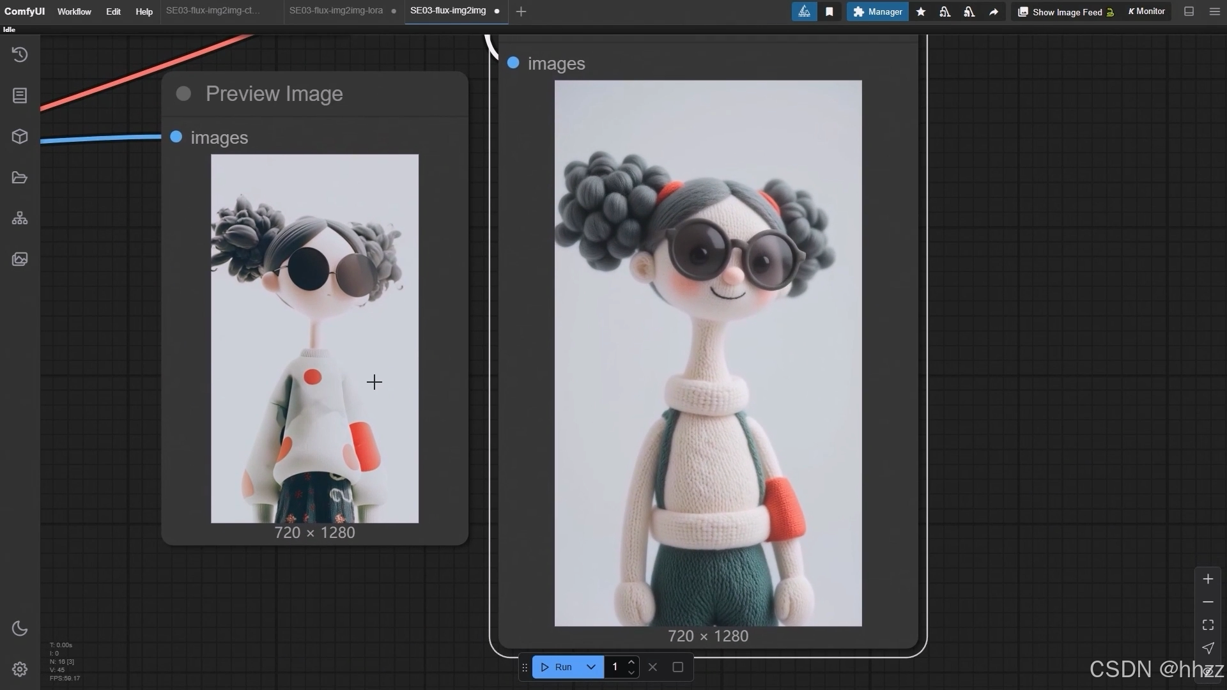The height and width of the screenshot is (690, 1227).
Task: Click Show Image Feed button
Action: (1065, 11)
